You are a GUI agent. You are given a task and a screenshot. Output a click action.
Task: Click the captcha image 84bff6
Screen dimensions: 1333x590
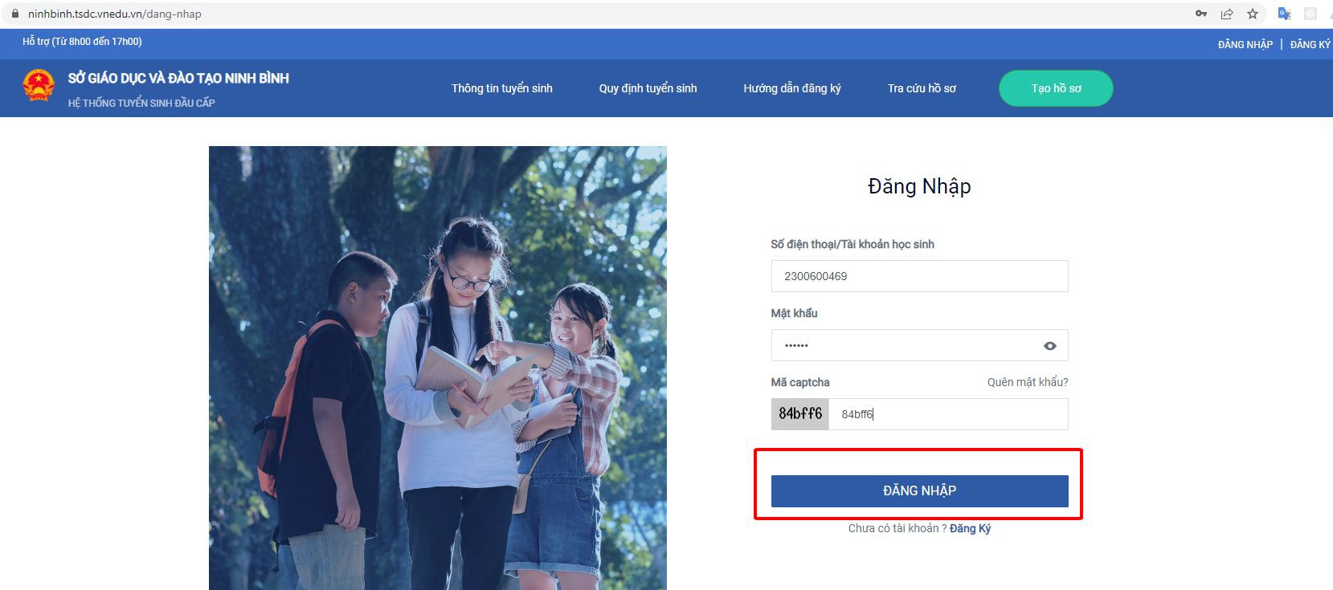click(x=799, y=414)
